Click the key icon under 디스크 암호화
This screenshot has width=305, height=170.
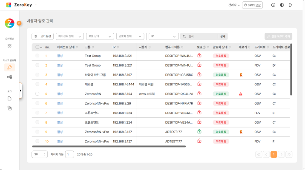click(9, 67)
